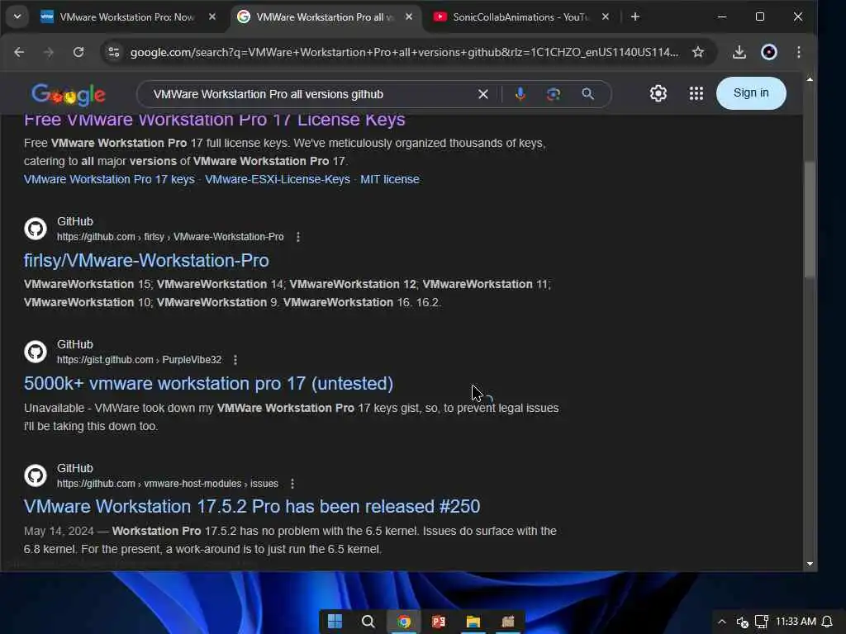Screen dimensions: 846x634
Task: View site information icon in address bar
Action: 114,52
